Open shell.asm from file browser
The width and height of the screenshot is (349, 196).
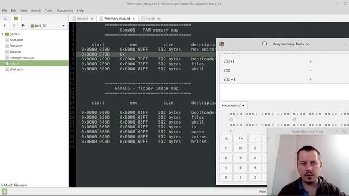coord(16,69)
